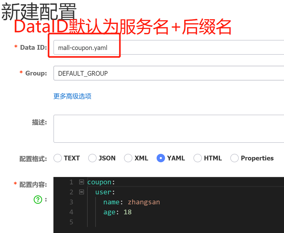Collapse the coupon block fold icon

point(82,182)
